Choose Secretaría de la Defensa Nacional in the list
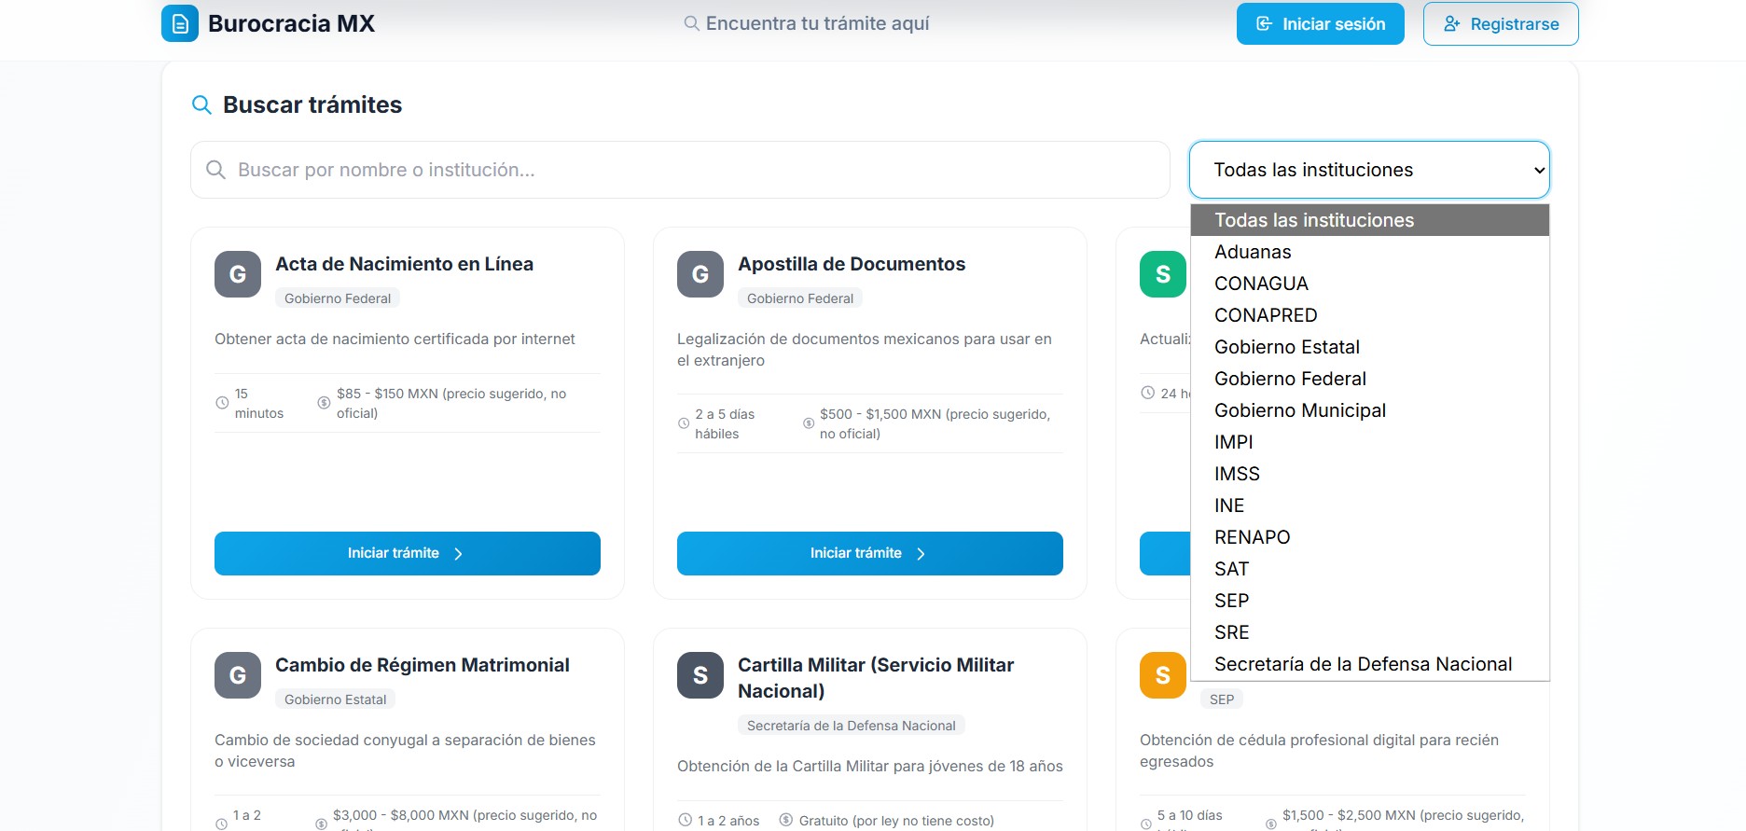Image resolution: width=1746 pixels, height=831 pixels. pos(1370,664)
